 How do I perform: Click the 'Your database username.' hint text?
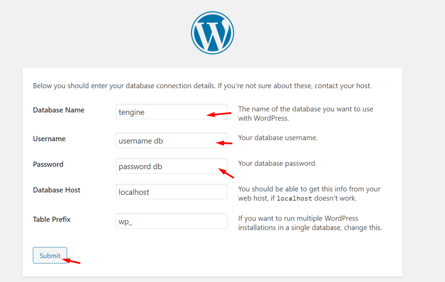coord(278,138)
